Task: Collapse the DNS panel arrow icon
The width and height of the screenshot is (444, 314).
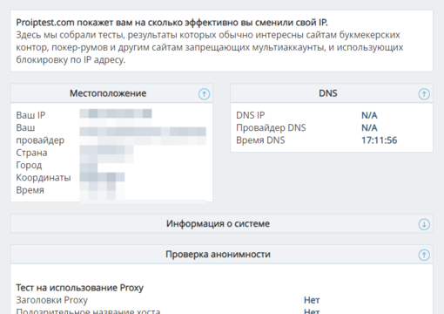Action: [x=424, y=94]
